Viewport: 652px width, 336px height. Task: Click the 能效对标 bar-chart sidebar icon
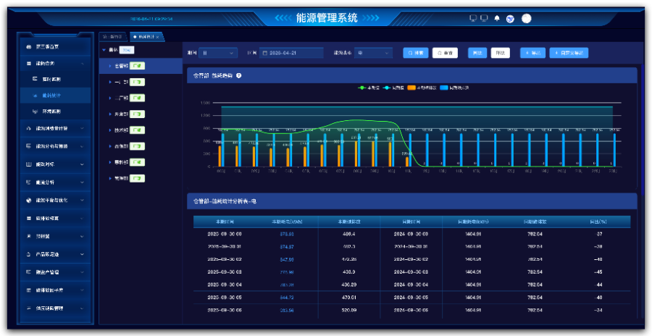[29, 164]
